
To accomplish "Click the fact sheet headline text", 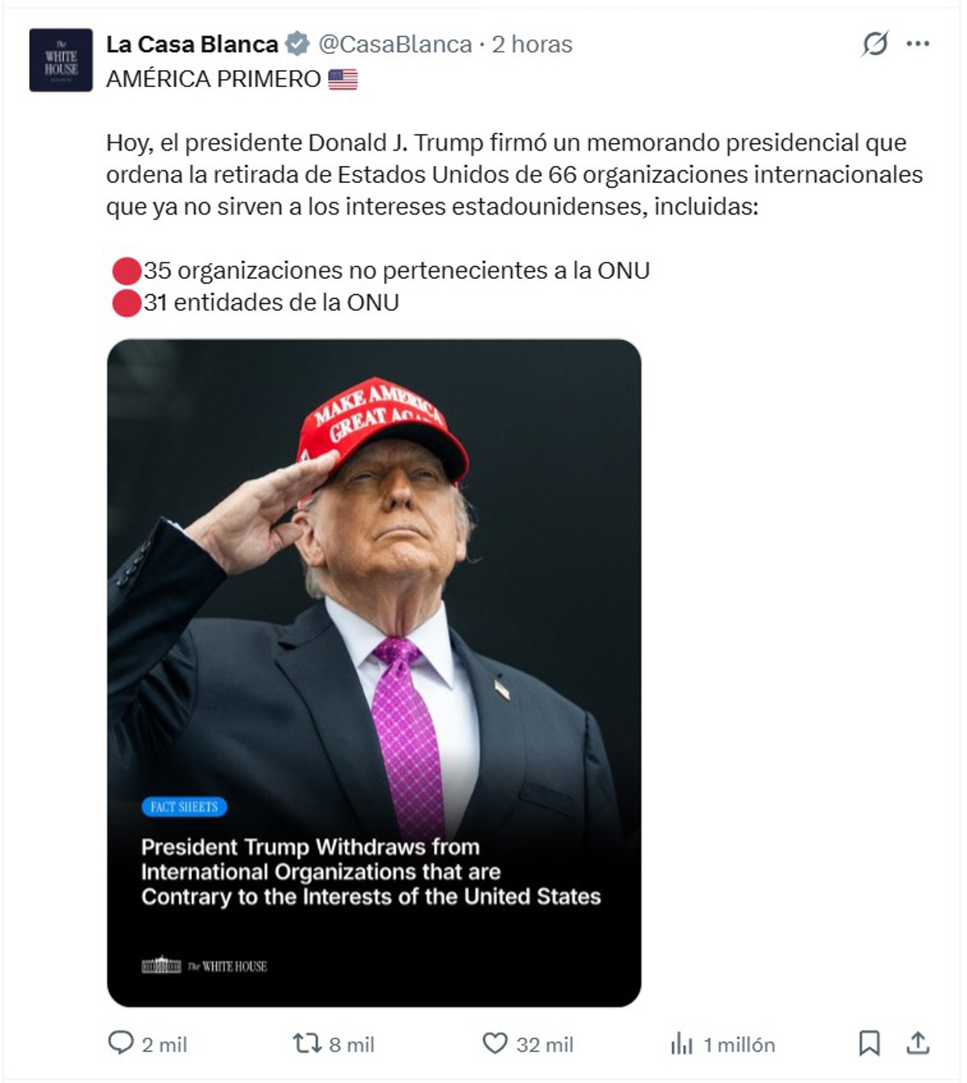I will coord(371,872).
